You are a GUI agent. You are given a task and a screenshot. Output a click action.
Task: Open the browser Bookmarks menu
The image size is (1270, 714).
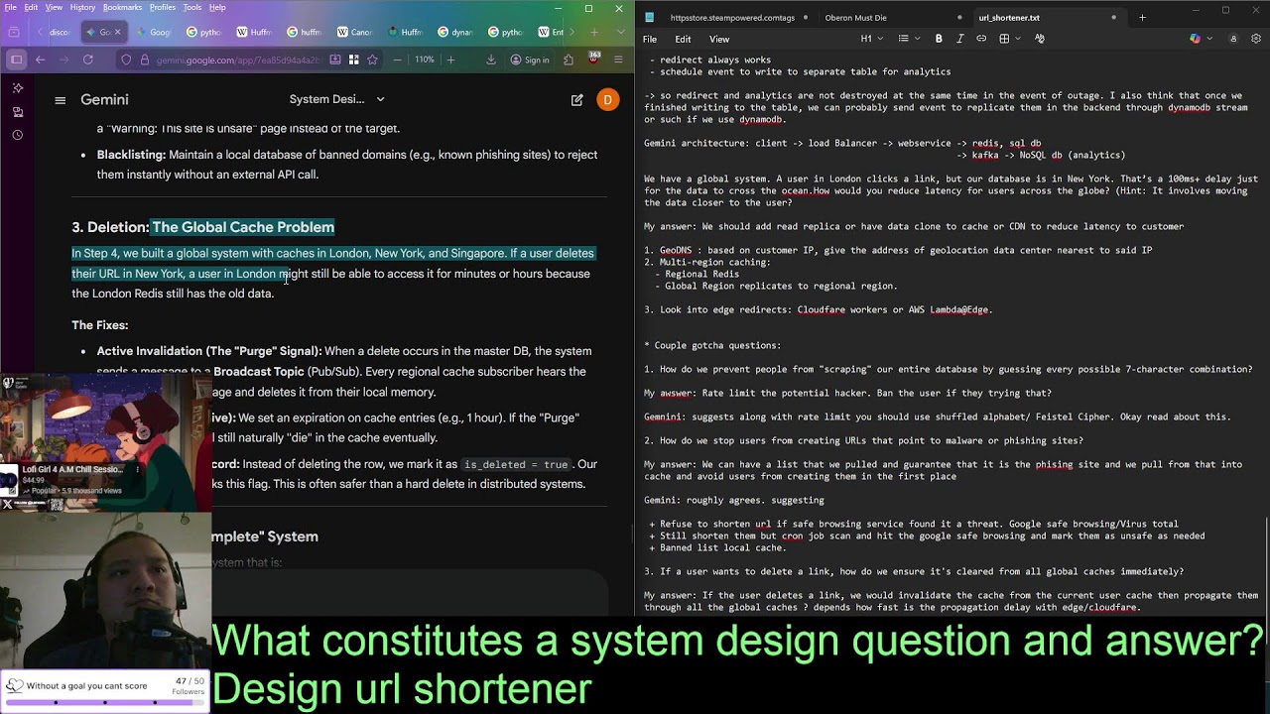click(123, 7)
